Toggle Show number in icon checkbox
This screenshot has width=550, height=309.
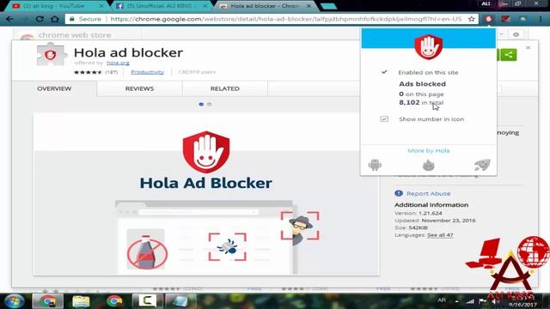tap(384, 119)
